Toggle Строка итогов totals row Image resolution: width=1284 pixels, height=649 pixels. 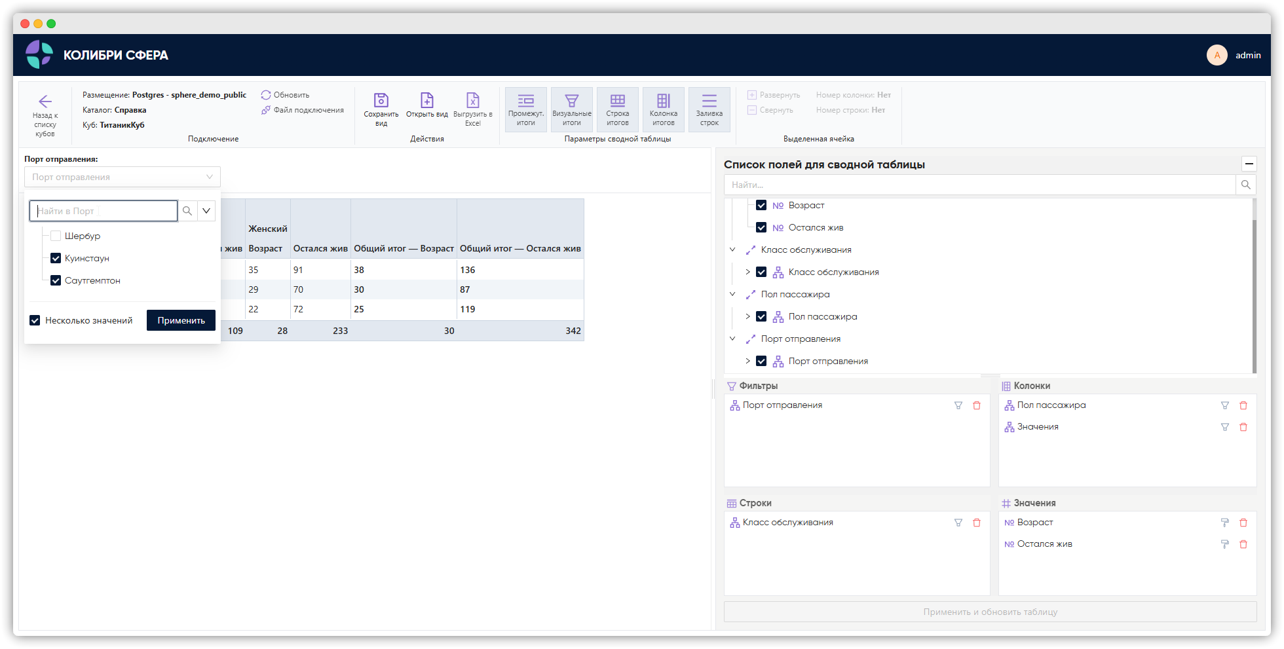(618, 109)
